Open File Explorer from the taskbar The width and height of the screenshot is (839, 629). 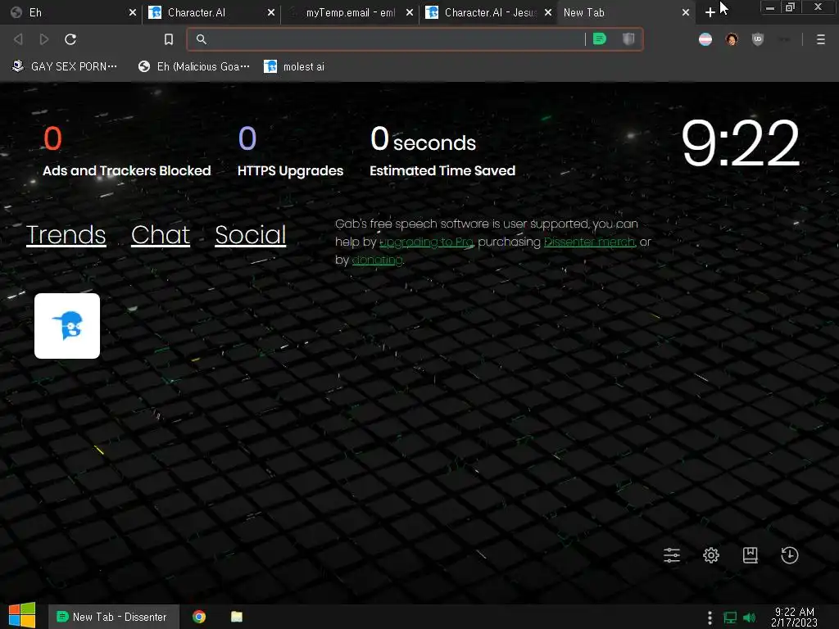tap(237, 617)
